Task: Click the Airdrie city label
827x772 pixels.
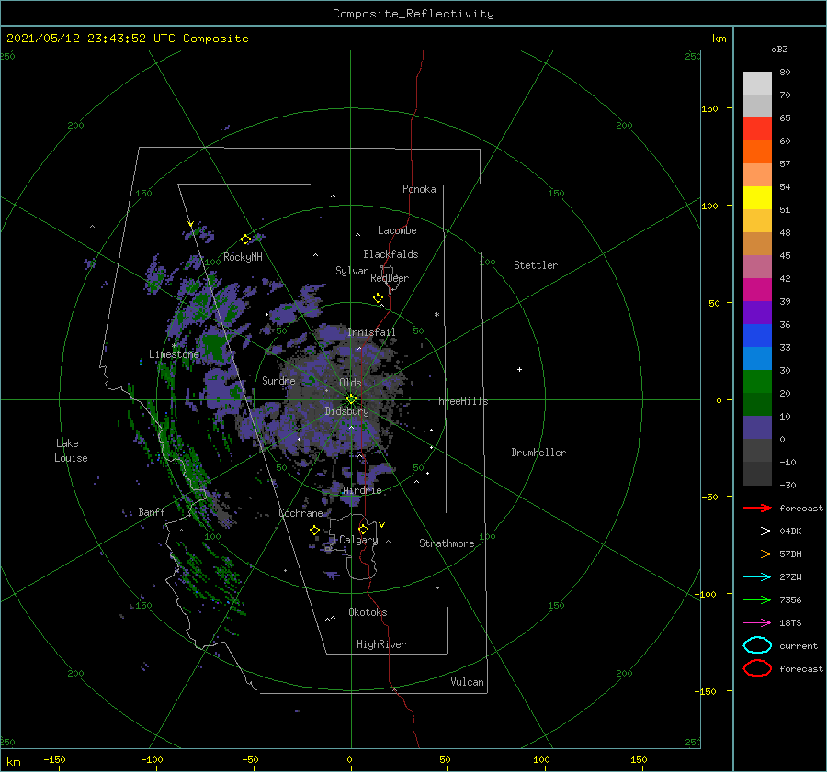Action: click(x=362, y=490)
